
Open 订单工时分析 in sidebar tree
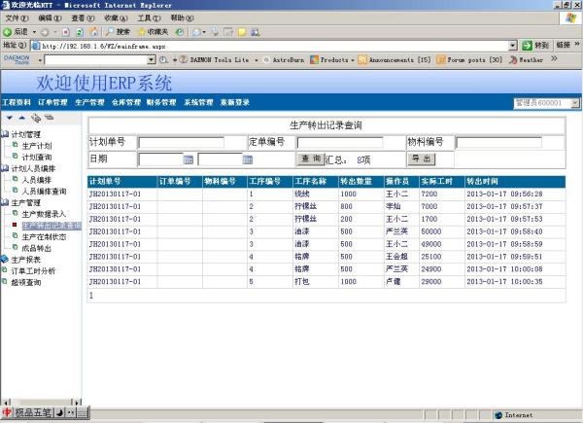(33, 271)
